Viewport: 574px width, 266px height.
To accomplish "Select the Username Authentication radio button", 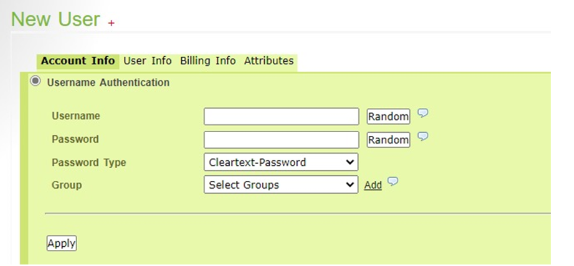I will 35,82.
